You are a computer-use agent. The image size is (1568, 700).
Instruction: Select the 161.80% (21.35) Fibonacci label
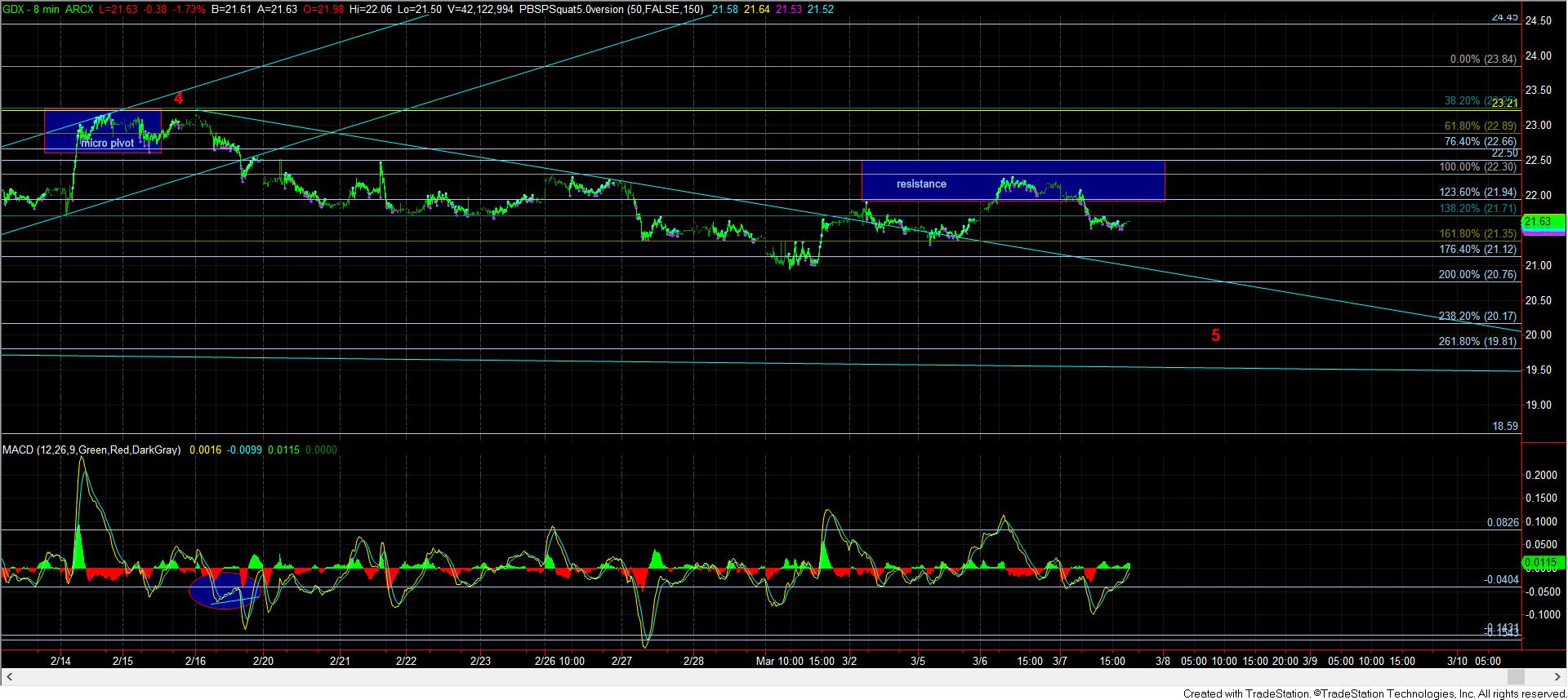[1477, 233]
